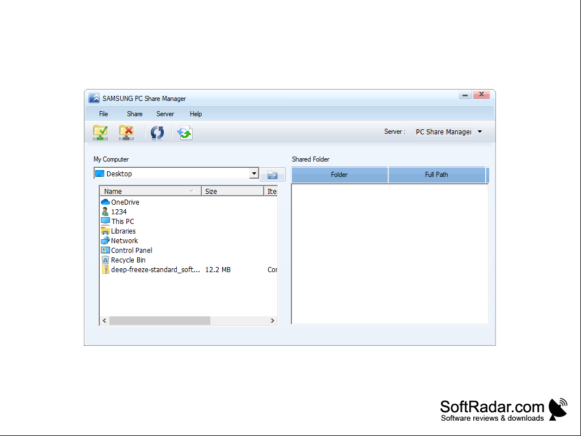Open the File menu
The image size is (581, 436).
tap(103, 114)
